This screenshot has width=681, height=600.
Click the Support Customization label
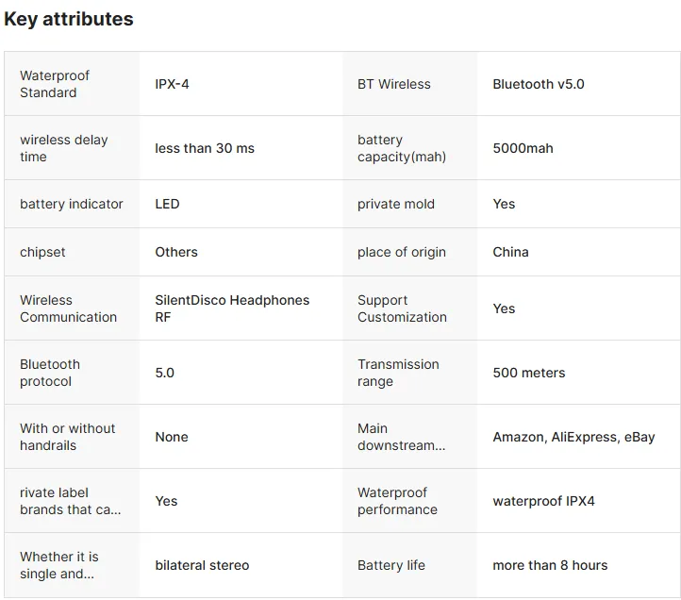402,308
